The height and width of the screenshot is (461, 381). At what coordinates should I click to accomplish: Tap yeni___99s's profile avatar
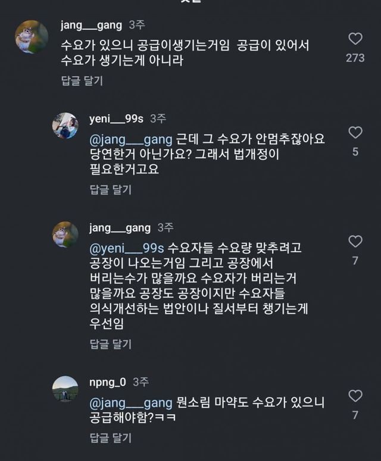[65, 126]
